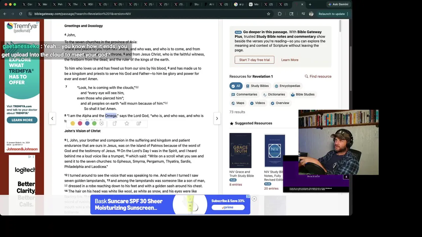The image size is (422, 237).
Task: Click the Greetings and Doxology heading
Action: tap(83, 26)
